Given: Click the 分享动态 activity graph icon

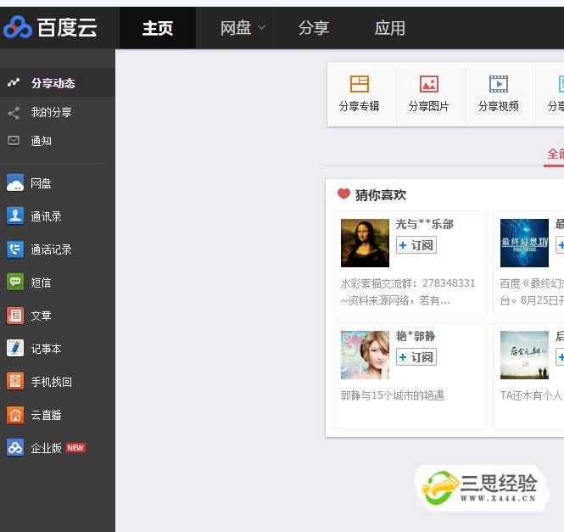Looking at the screenshot, I should pos(14,82).
